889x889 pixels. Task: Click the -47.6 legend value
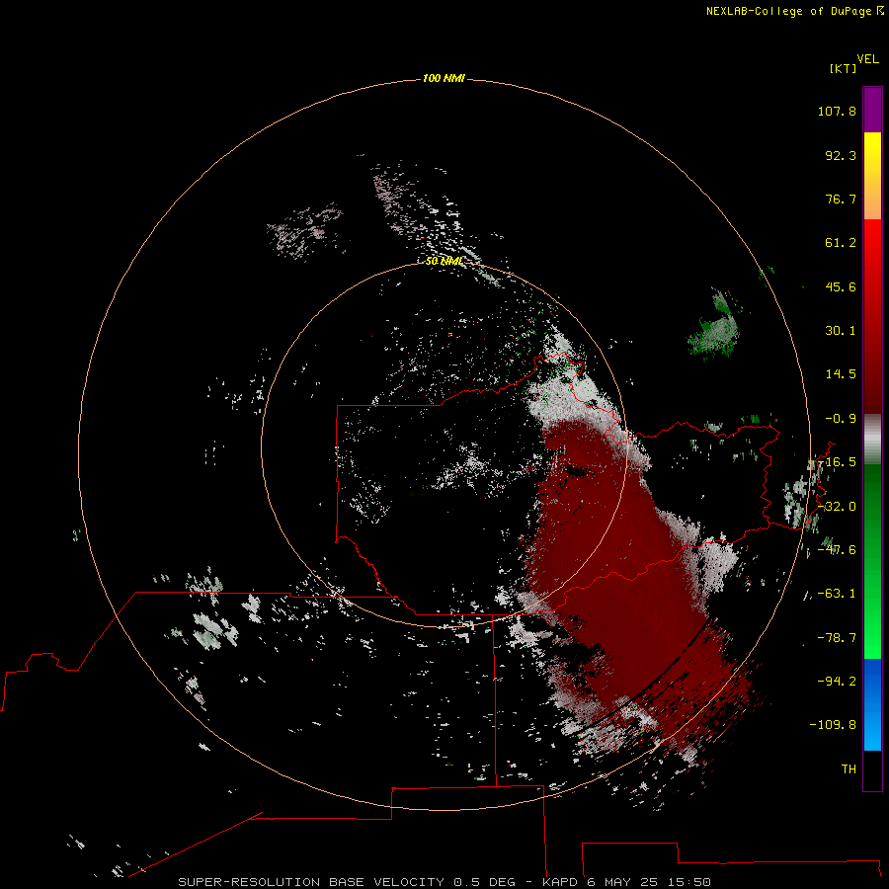click(x=839, y=550)
